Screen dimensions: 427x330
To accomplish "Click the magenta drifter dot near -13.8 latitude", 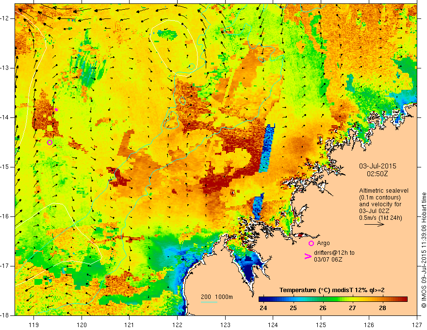I will 56,110.
